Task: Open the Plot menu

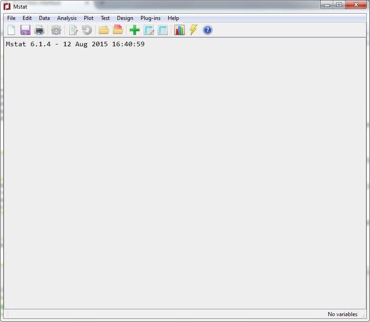Action: (88, 18)
